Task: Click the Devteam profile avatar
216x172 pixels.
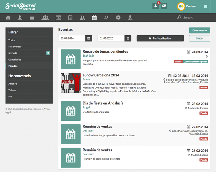Action: [x=181, y=6]
